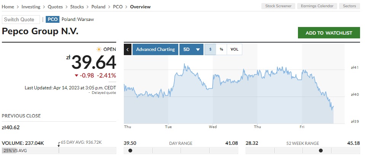Open the Stock Screener tab
365x157 pixels.
click(278, 6)
